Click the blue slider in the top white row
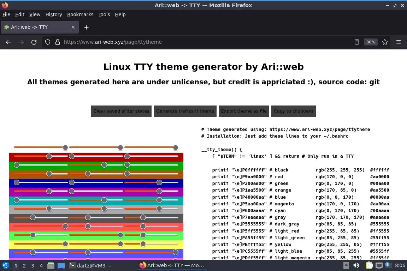Viewport: 407px width, 271px height. click(151, 147)
